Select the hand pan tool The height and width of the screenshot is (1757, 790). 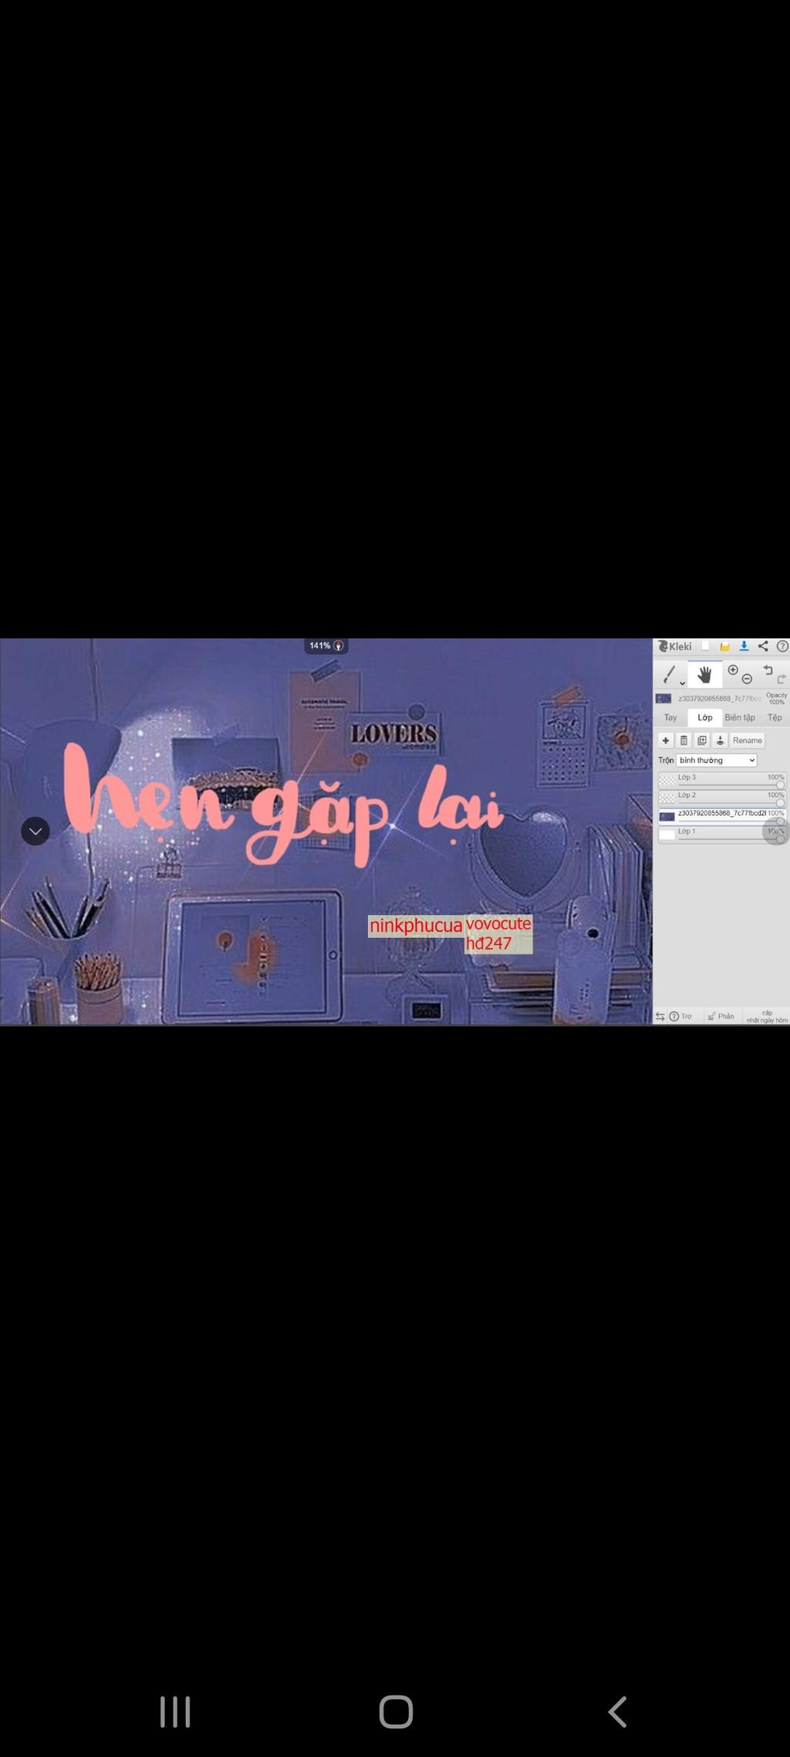point(704,675)
